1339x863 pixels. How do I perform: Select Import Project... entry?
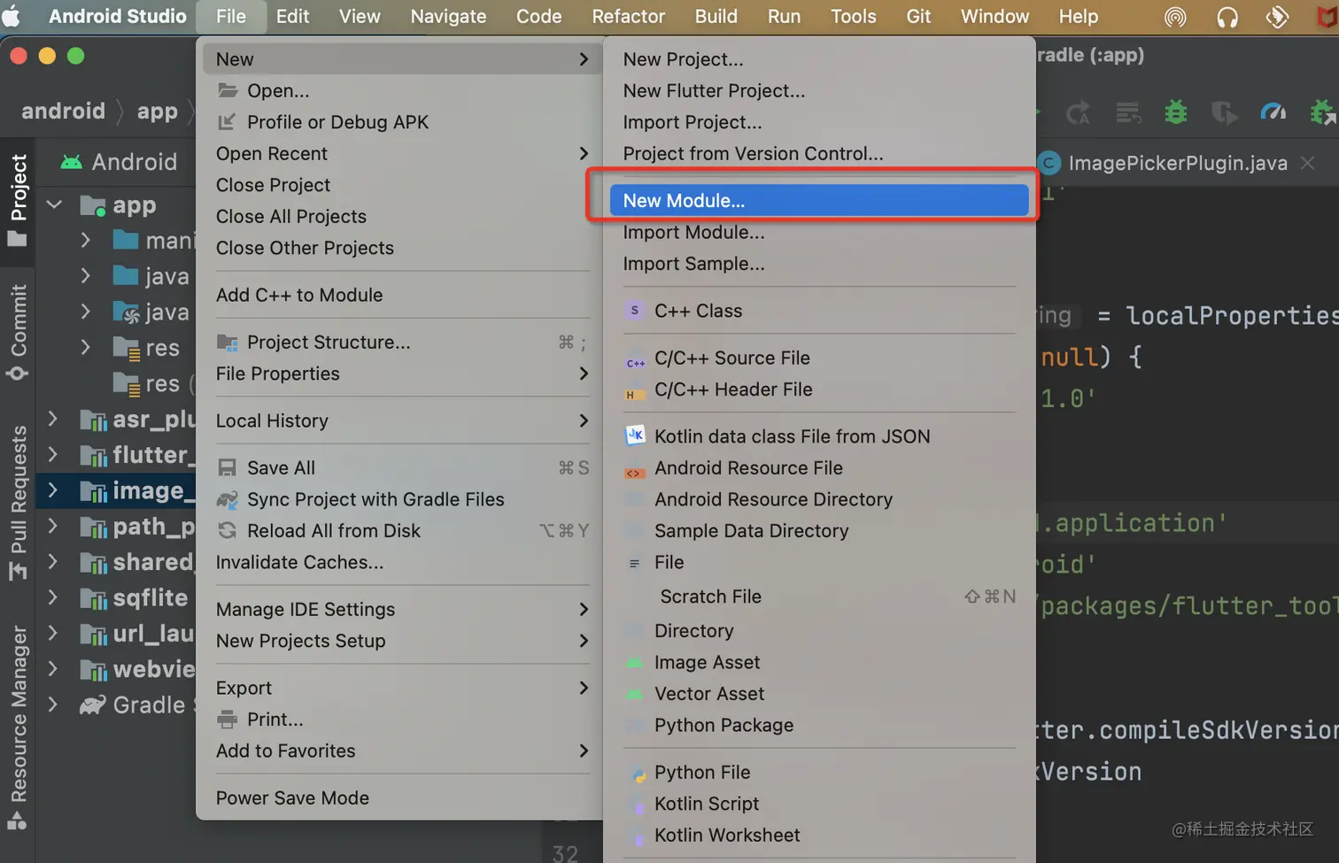coord(819,122)
